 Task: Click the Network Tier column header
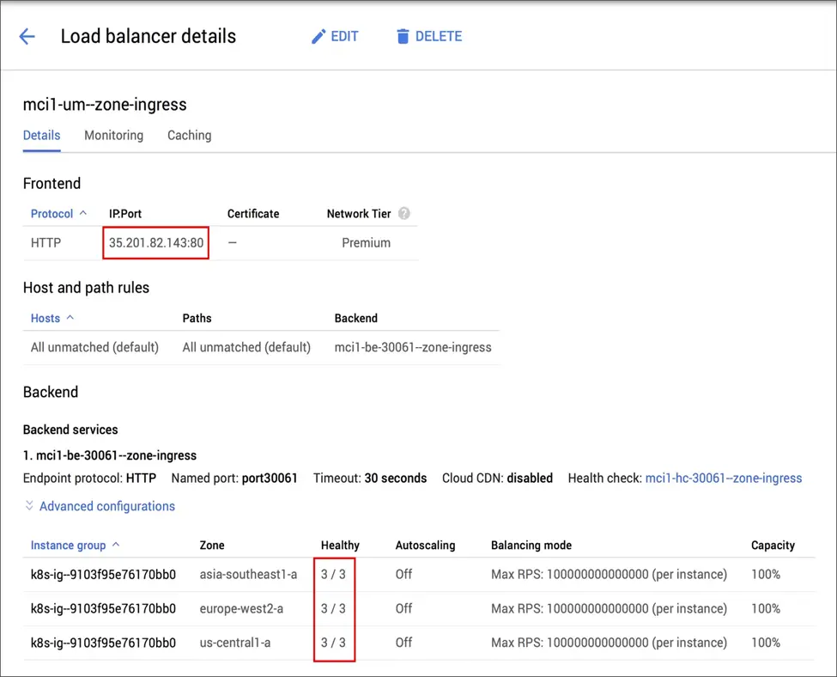point(359,214)
